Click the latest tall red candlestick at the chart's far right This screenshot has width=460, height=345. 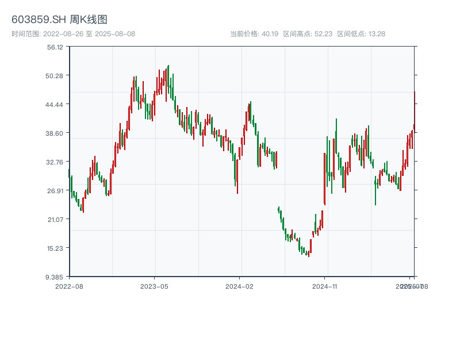[x=415, y=112]
